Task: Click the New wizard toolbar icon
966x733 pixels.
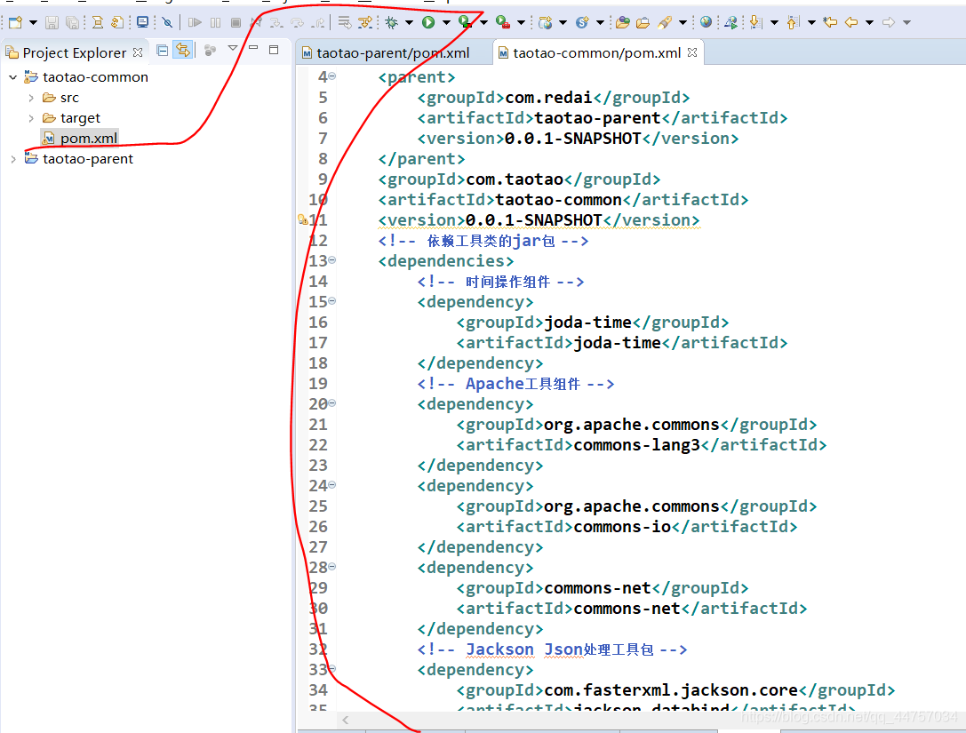Action: click(15, 23)
